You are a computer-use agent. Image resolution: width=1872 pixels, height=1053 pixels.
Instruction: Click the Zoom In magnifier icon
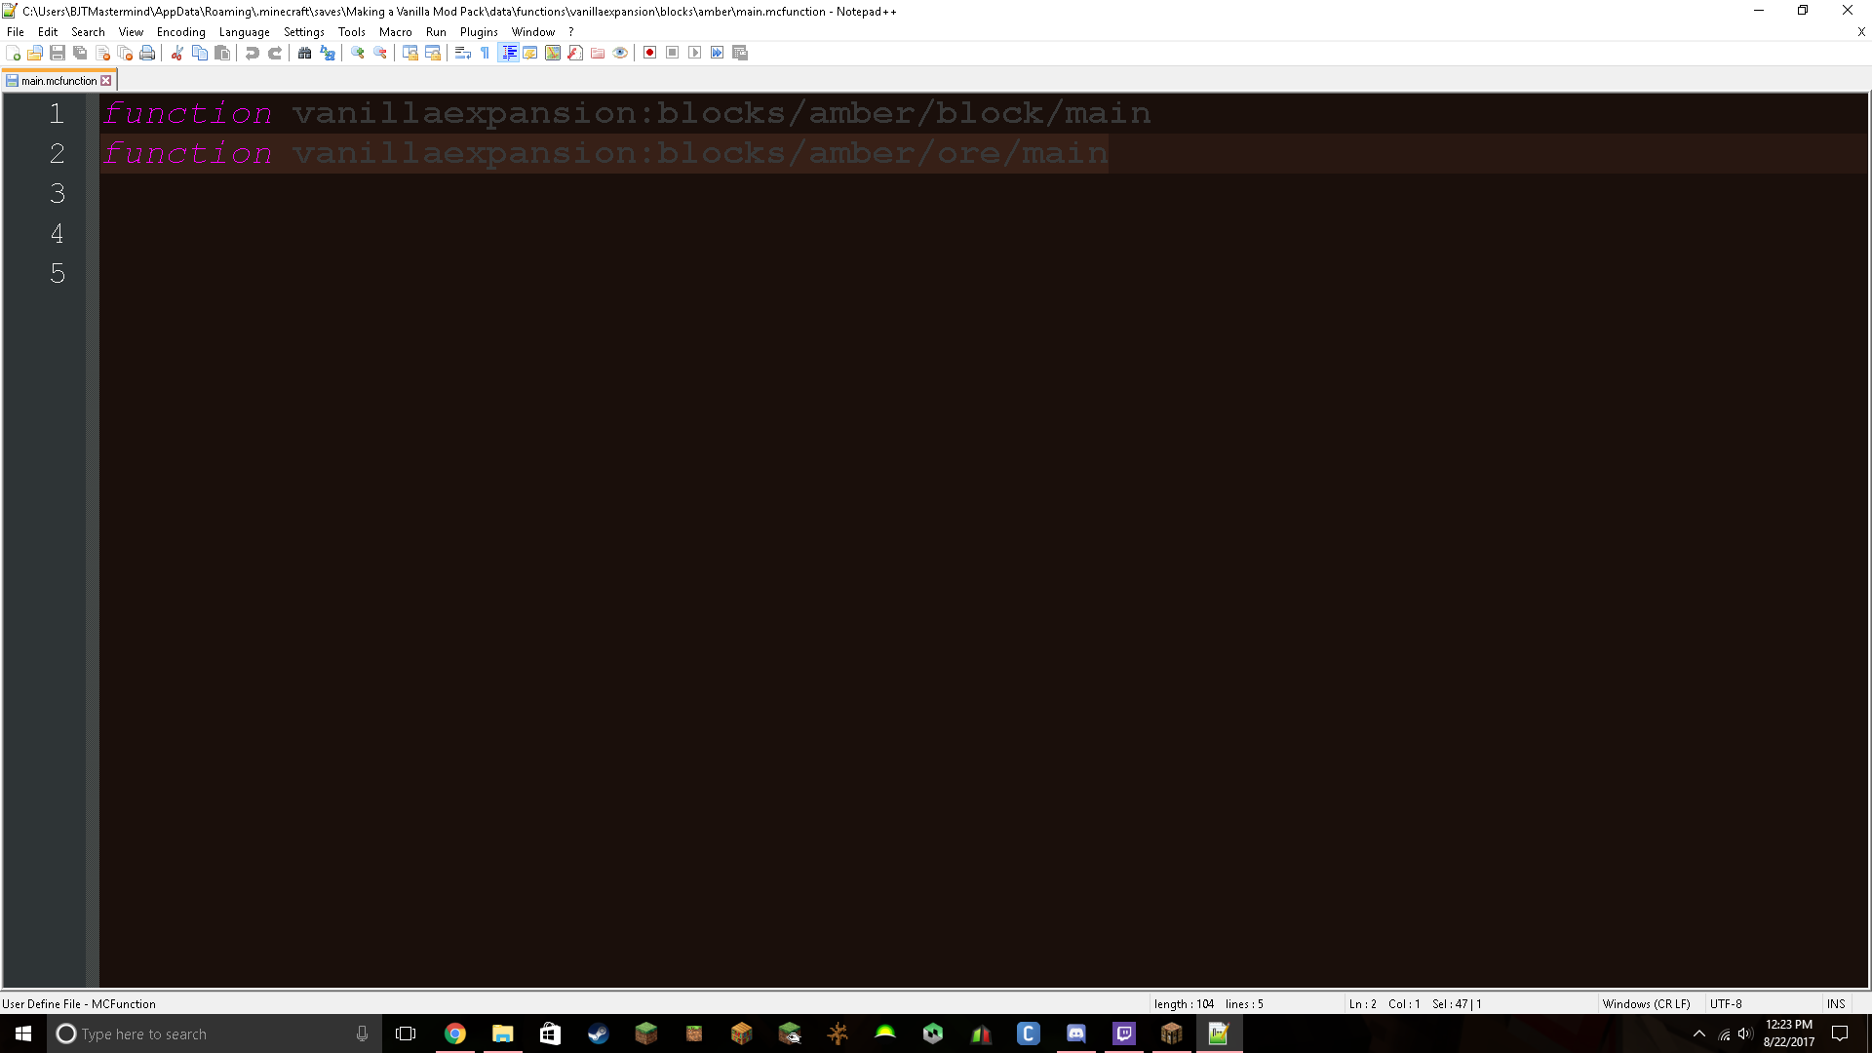pyautogui.click(x=358, y=53)
